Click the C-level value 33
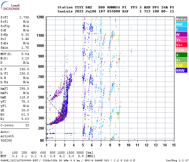The width and height of the screenshot is (189, 162). point(27,125)
